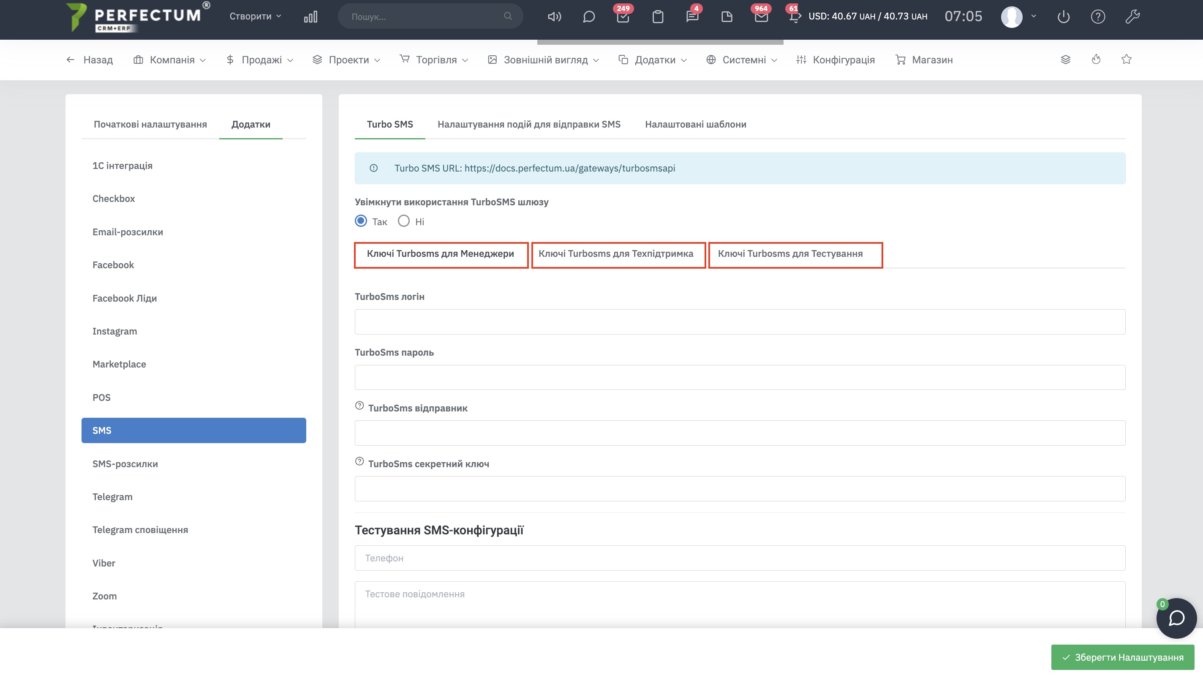Open user profile dropdown arrow

pos(1034,16)
